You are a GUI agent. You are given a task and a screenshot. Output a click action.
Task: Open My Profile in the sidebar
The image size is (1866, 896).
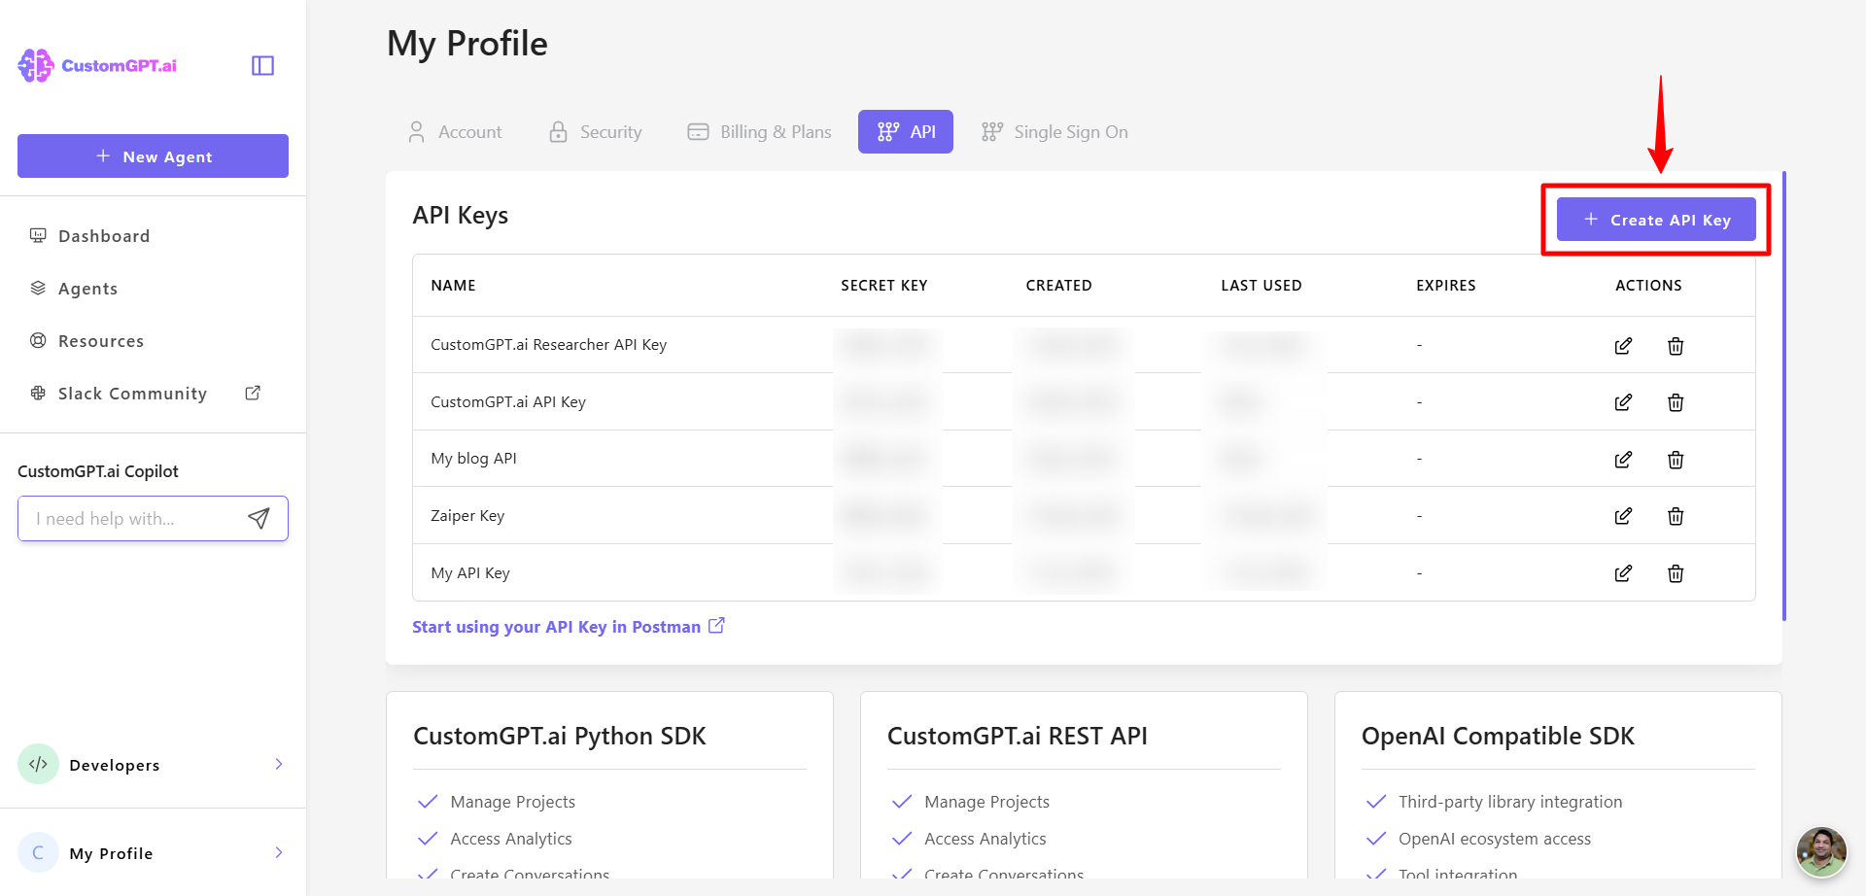tap(153, 853)
